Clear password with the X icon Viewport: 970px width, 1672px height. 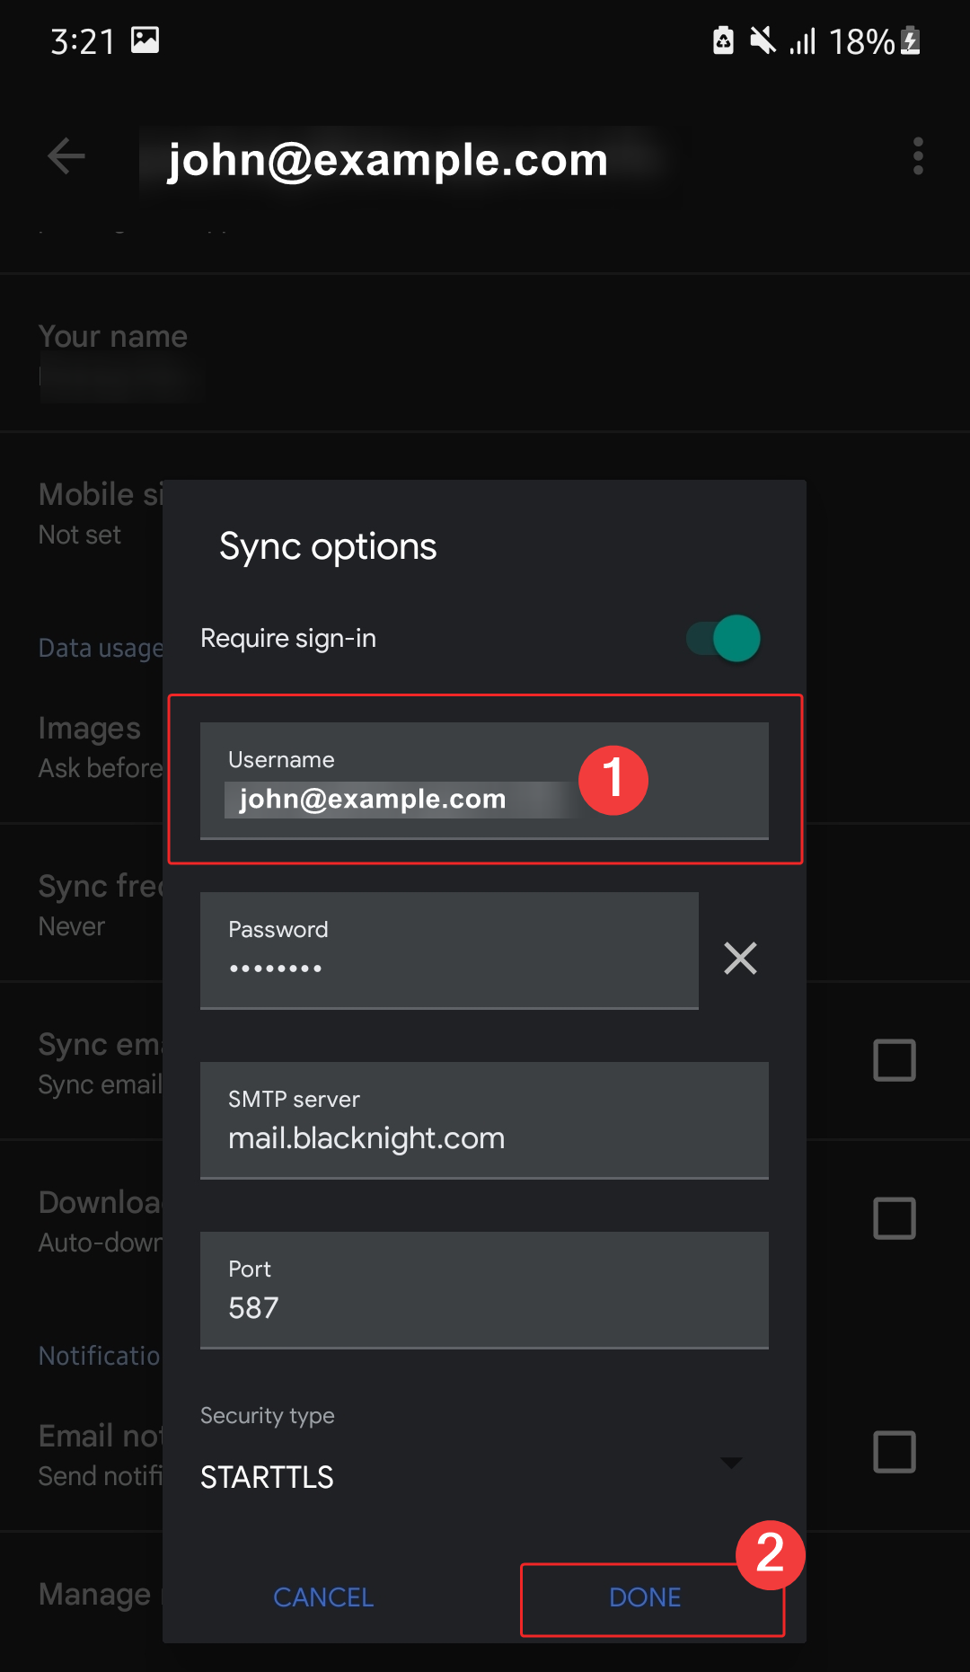point(740,958)
